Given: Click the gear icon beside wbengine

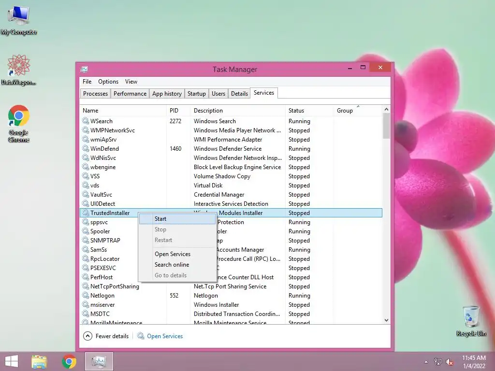Looking at the screenshot, I should 86,167.
